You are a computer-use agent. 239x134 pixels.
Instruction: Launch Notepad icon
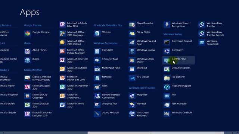(97, 78)
